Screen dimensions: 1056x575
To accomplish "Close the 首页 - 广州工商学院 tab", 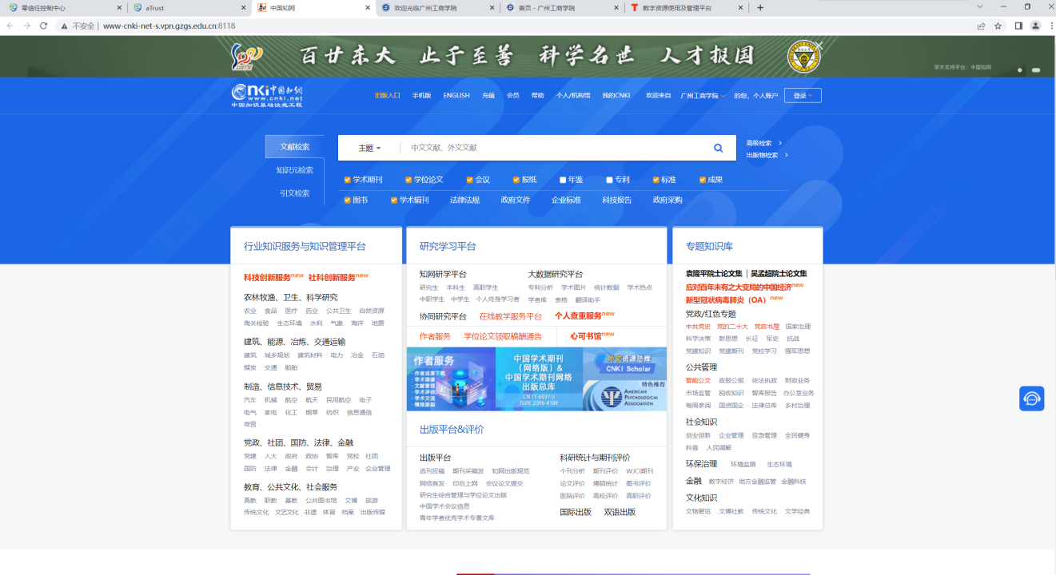I will click(x=616, y=7).
